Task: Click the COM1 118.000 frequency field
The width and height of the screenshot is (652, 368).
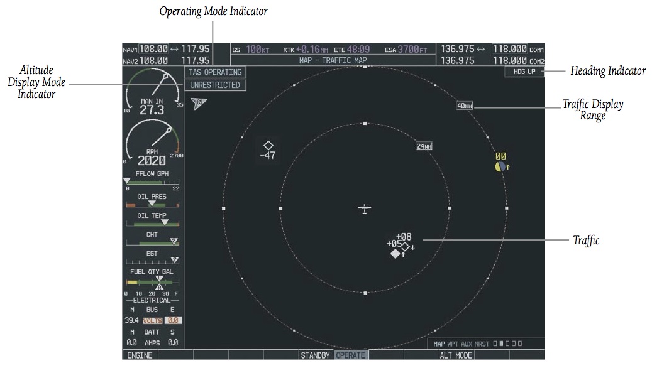Action: 509,49
